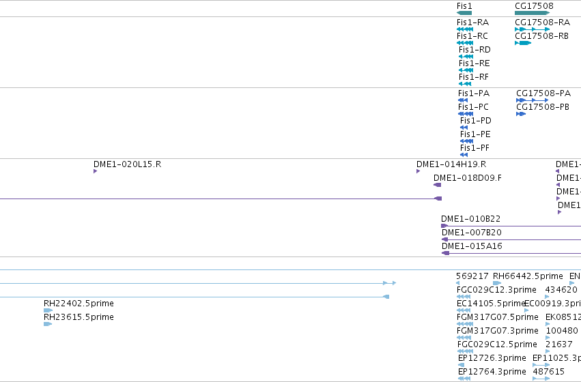This screenshot has height=382, width=581.
Task: Select CG17508-PA protein label
Action: 543,93
